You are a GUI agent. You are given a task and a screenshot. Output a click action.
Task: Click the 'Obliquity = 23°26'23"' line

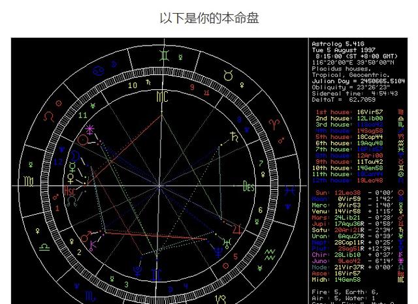(x=351, y=87)
